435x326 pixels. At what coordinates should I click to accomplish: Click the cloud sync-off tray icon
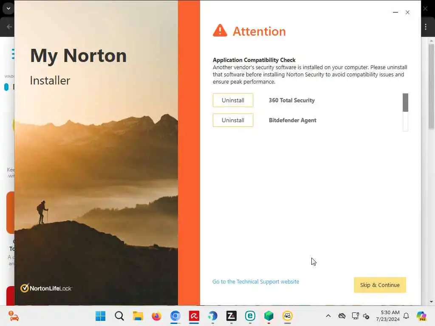pos(342,316)
